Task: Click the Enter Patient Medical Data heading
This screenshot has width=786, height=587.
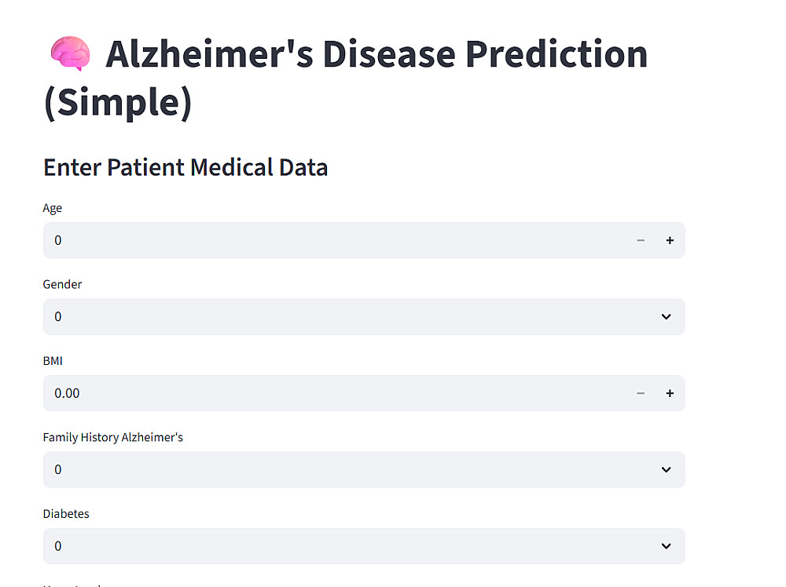Action: [x=185, y=167]
